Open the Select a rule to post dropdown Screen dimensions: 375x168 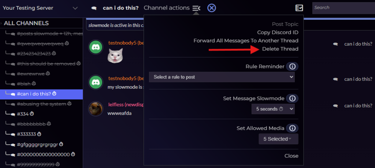coord(222,77)
